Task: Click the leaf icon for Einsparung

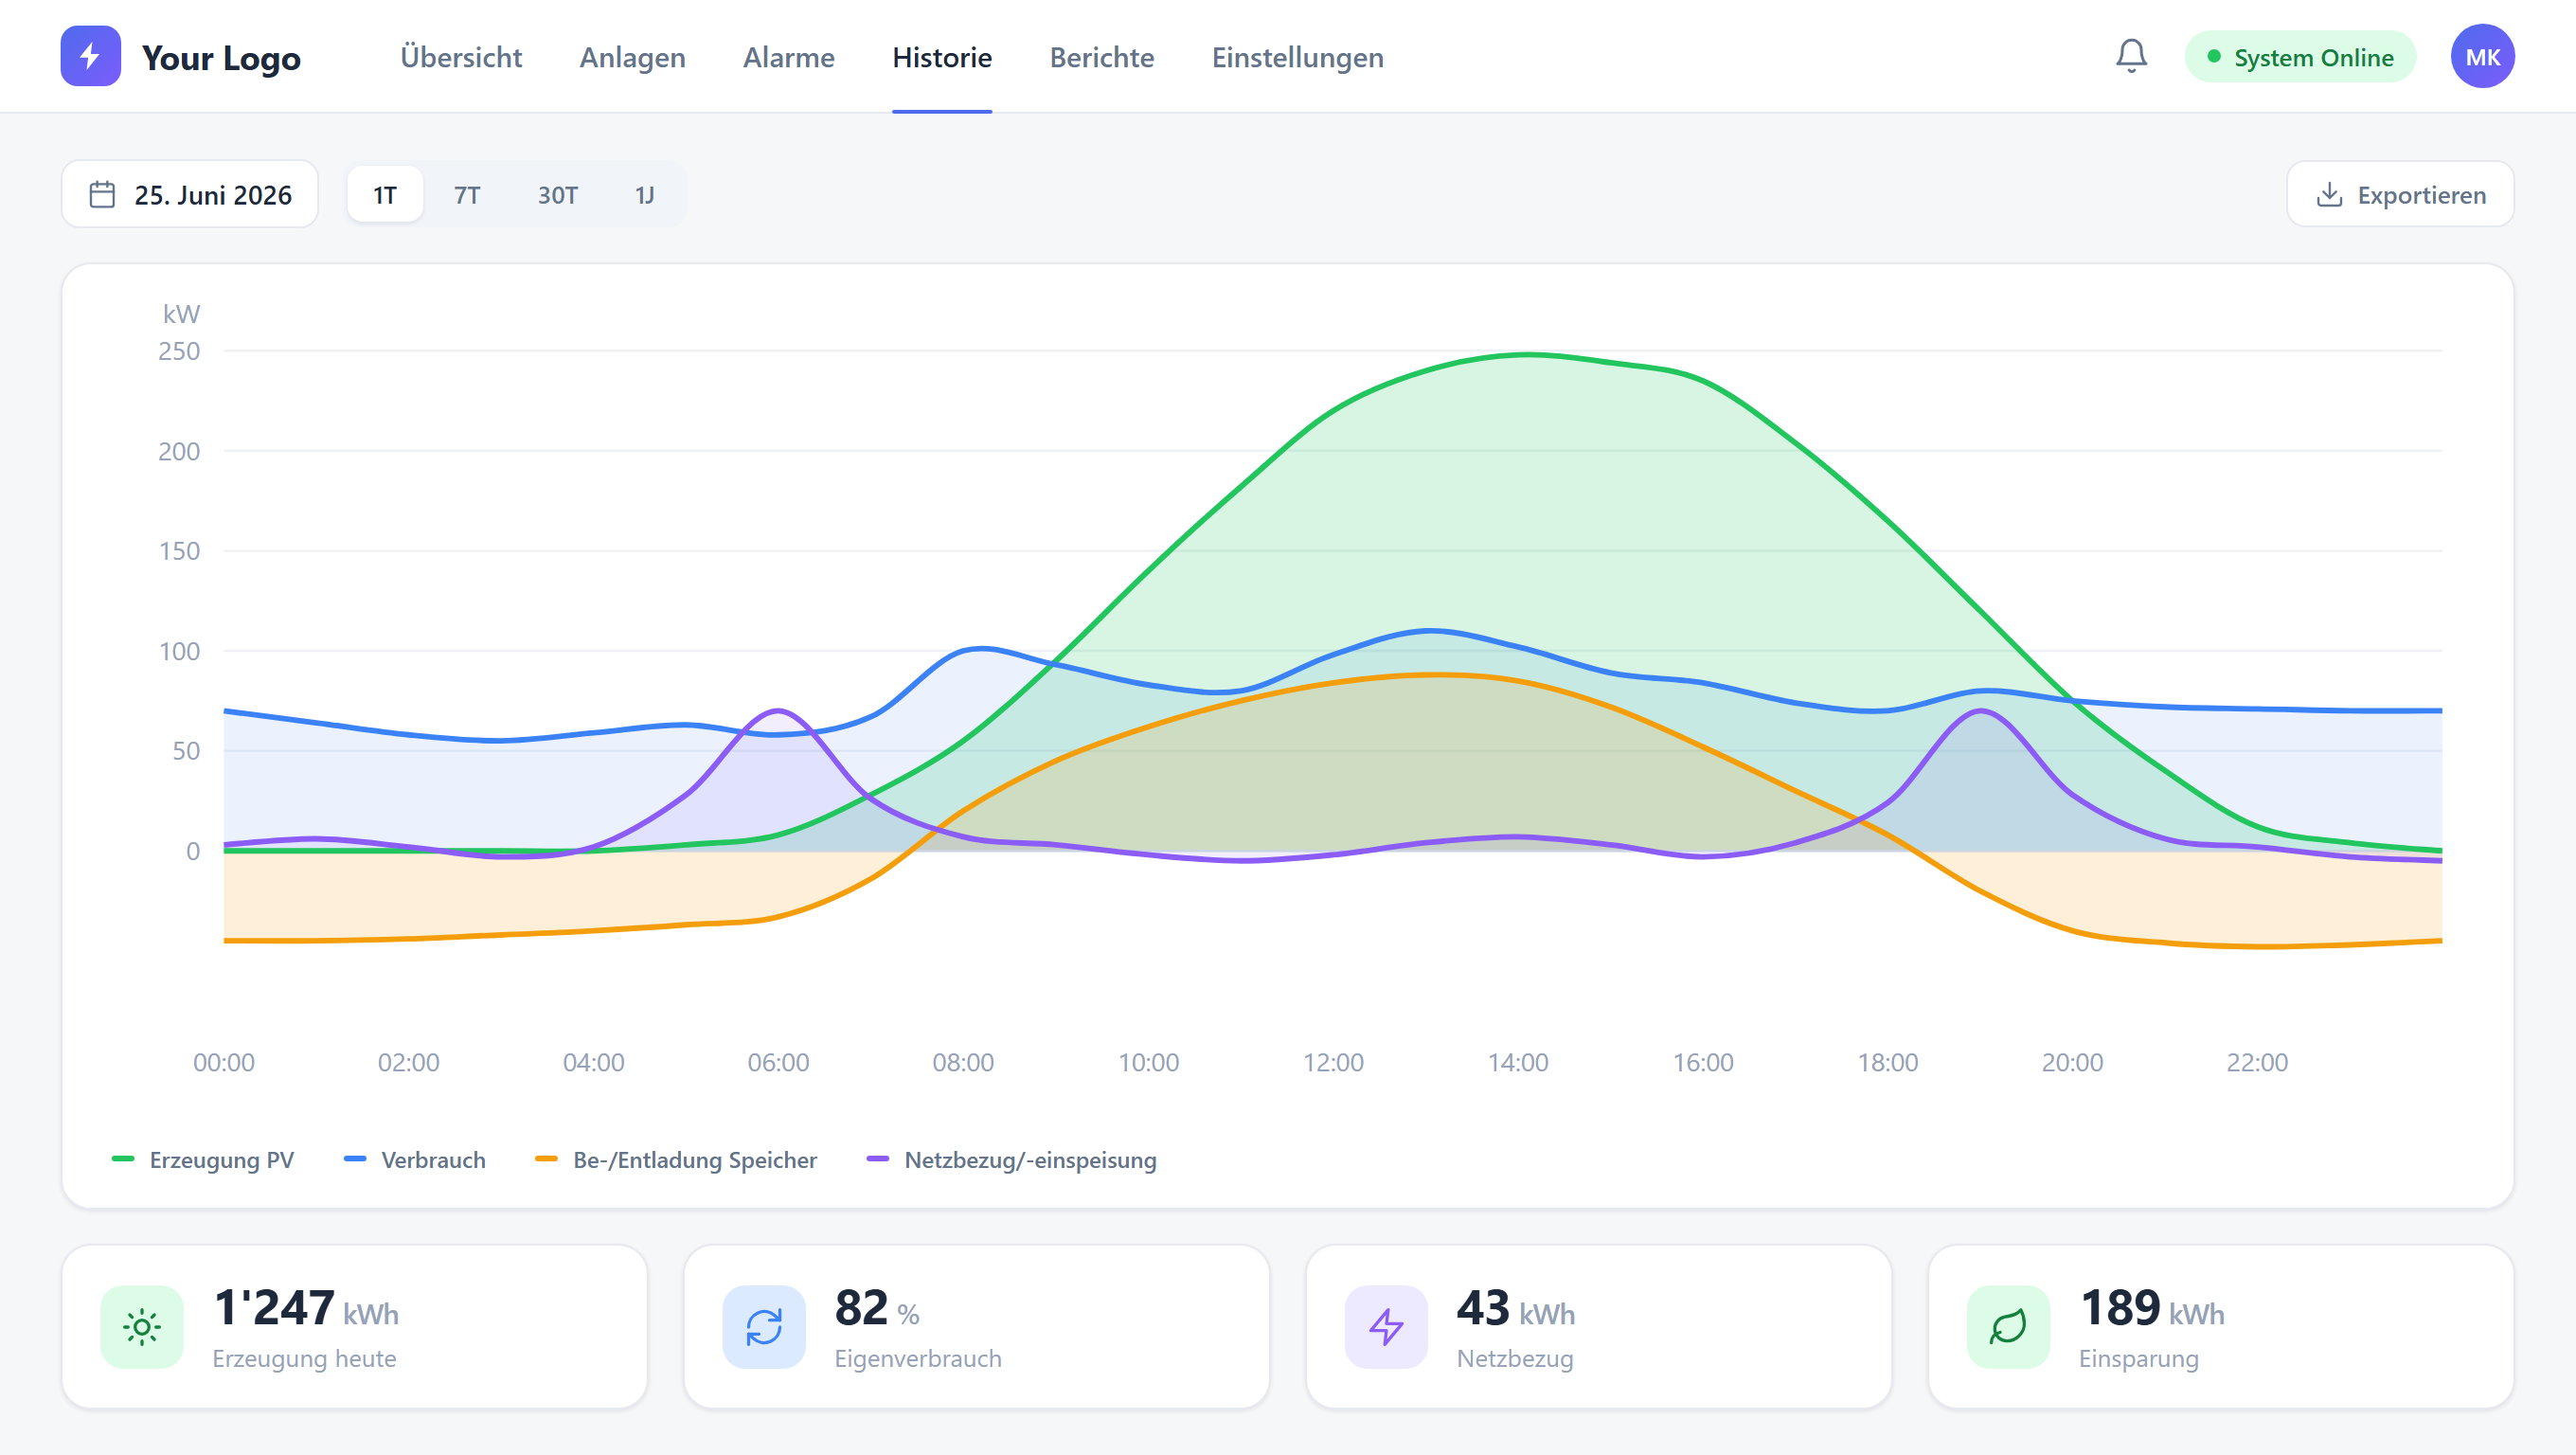Action: coord(2008,1327)
